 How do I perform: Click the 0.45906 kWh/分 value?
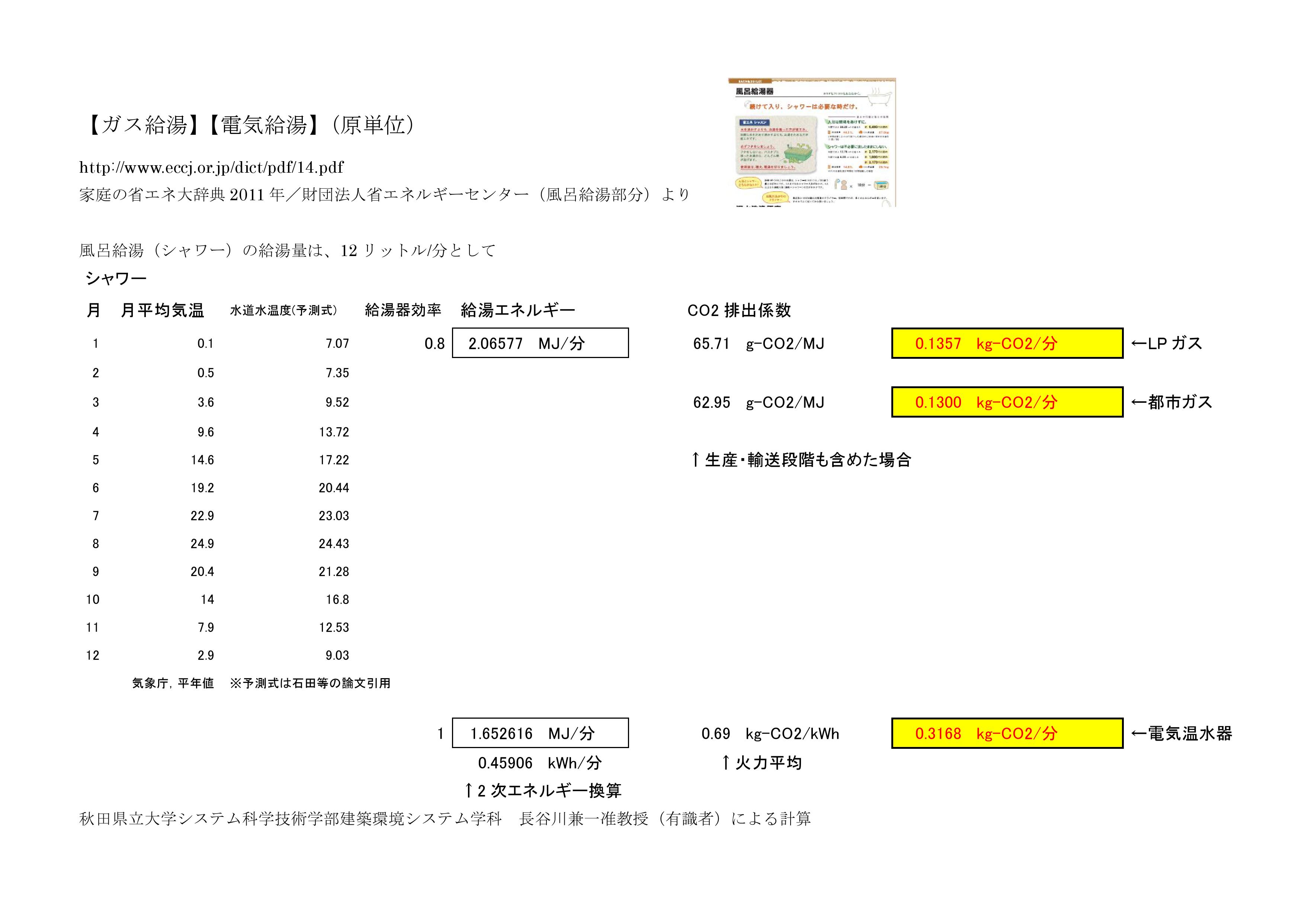pos(539,763)
